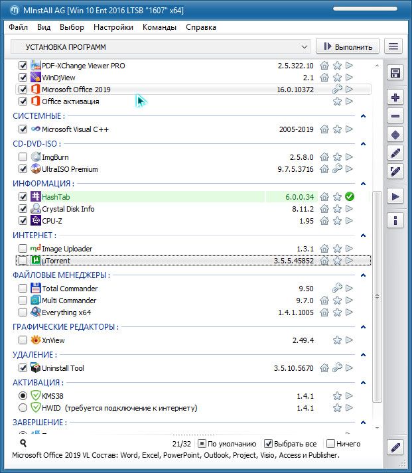Collapse the ЗАВЕРШЕНИЕ section

[x=363, y=423]
